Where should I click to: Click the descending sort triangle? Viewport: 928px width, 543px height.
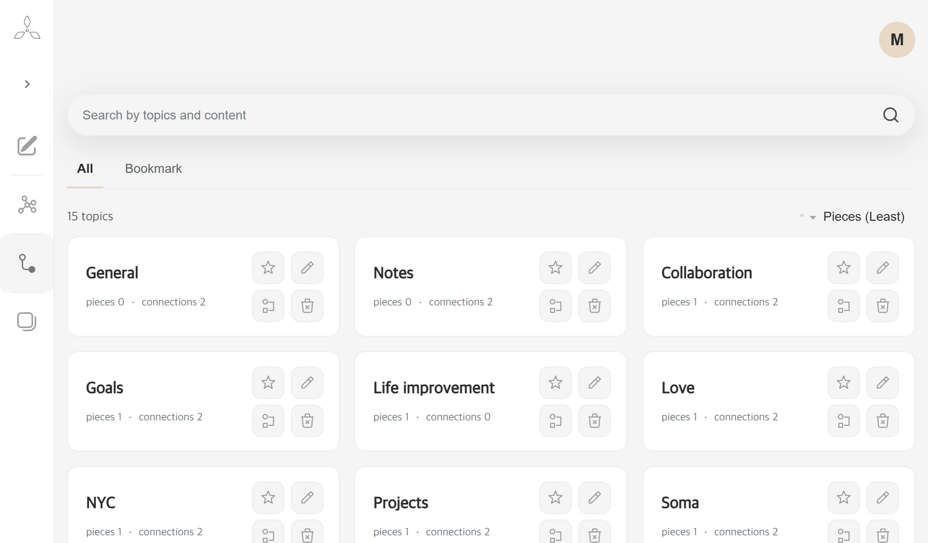pyautogui.click(x=812, y=217)
